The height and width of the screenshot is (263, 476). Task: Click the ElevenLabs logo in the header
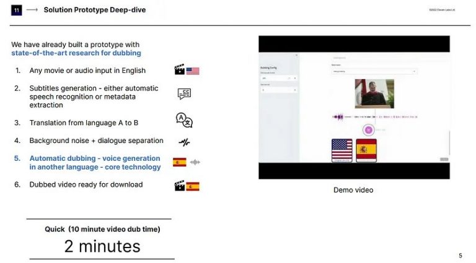pos(16,10)
